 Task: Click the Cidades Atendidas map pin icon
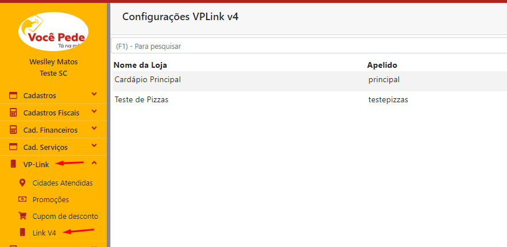(22, 183)
